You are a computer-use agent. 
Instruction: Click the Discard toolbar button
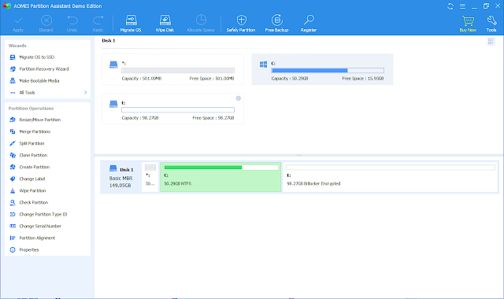coord(46,24)
